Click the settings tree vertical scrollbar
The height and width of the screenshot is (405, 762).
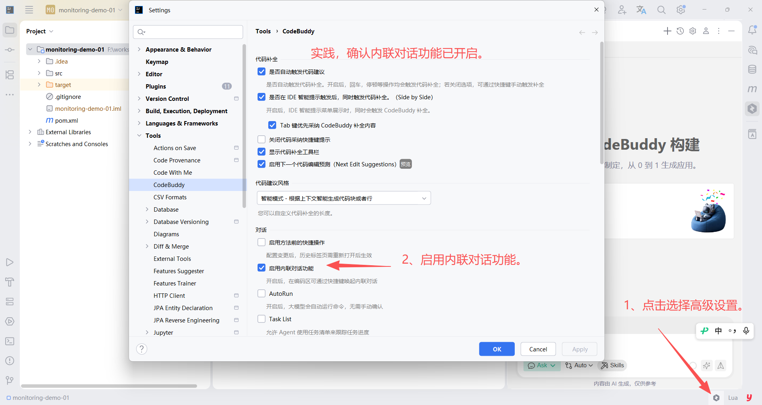(x=244, y=125)
